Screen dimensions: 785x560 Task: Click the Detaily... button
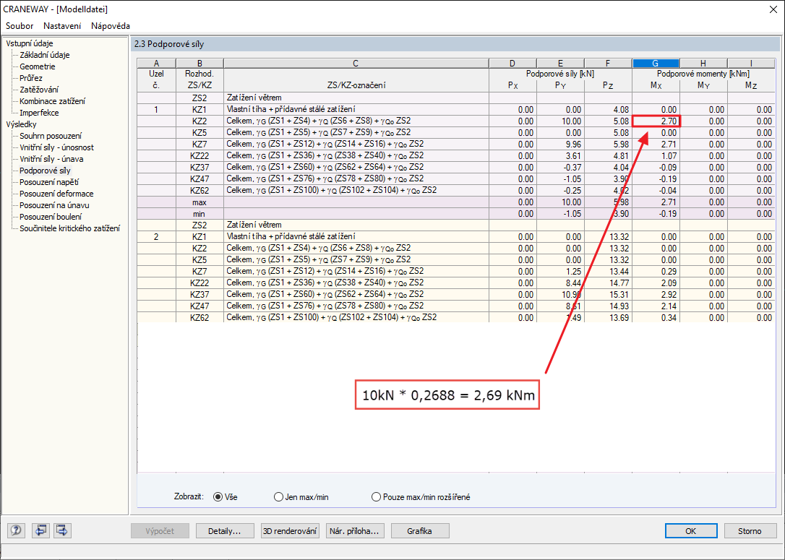point(224,531)
